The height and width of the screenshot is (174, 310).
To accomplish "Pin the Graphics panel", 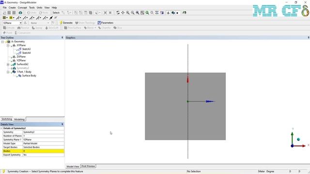I will click(309, 38).
